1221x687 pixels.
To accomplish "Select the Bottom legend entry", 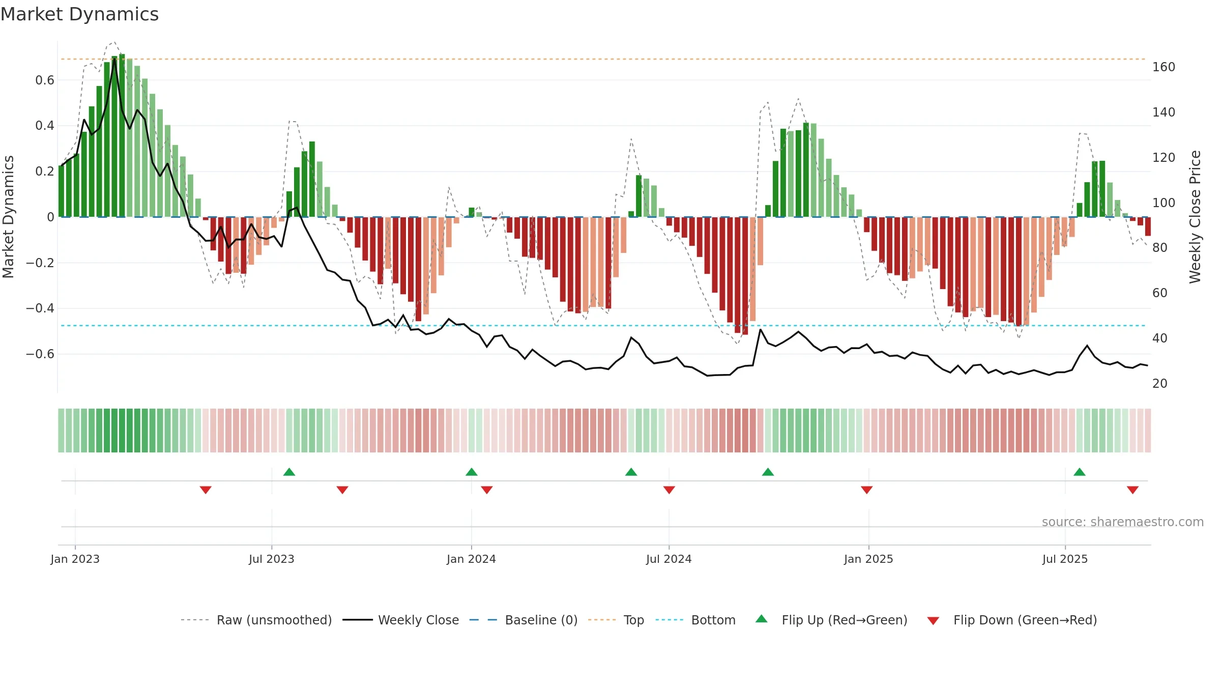I will pyautogui.click(x=695, y=620).
